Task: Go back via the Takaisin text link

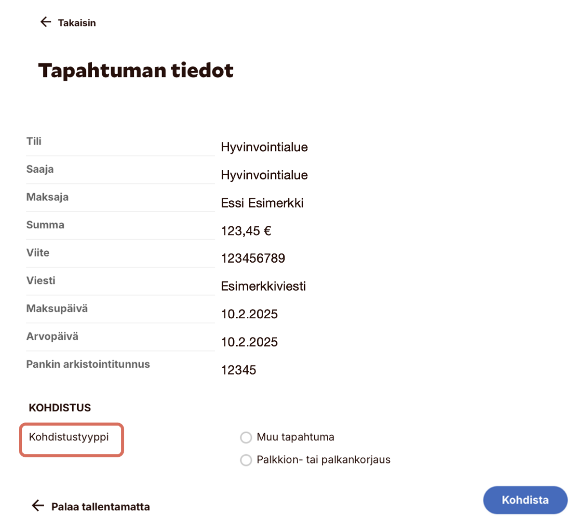Action: point(77,23)
